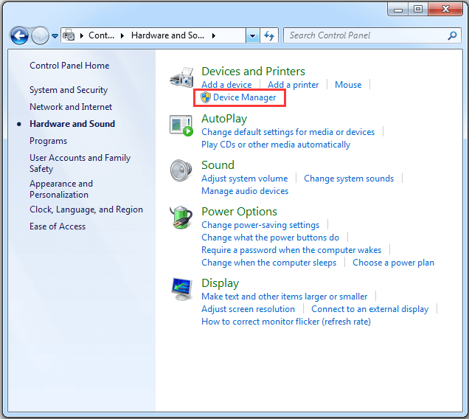Screen dimensions: 469x419
Task: Click the Cont... breadcrumb segment
Action: pos(102,35)
